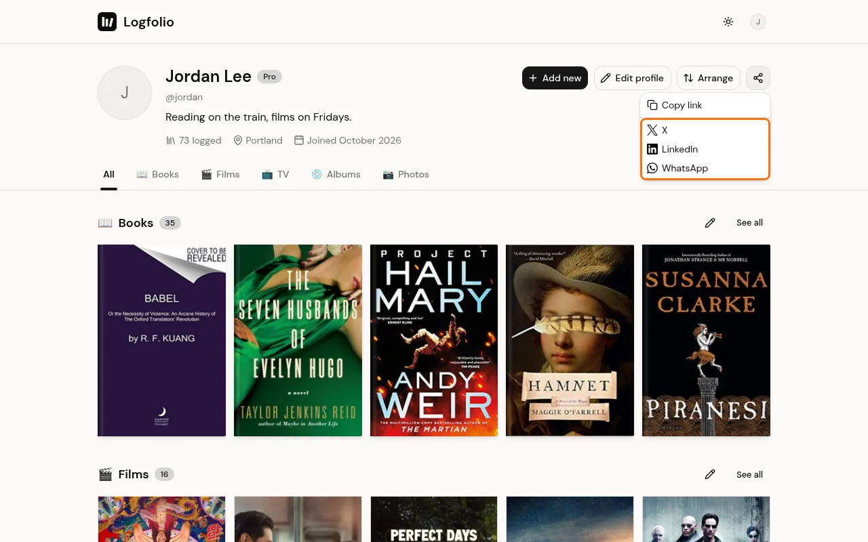Open the Hamnet book cover
This screenshot has height=542, width=868.
click(x=570, y=340)
